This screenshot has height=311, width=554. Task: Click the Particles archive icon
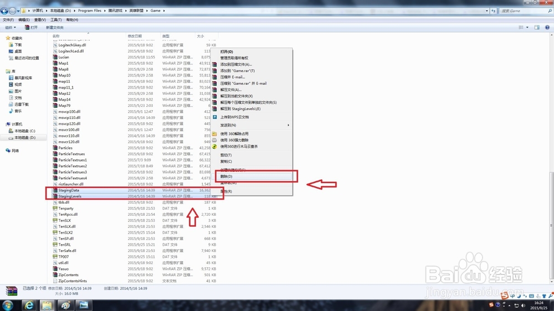click(x=55, y=148)
